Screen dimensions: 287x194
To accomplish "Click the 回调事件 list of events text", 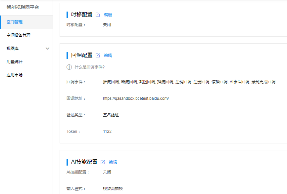I will click(x=189, y=82).
